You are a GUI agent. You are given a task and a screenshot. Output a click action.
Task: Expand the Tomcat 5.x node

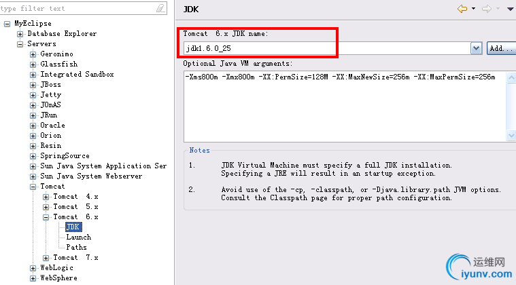[46, 207]
